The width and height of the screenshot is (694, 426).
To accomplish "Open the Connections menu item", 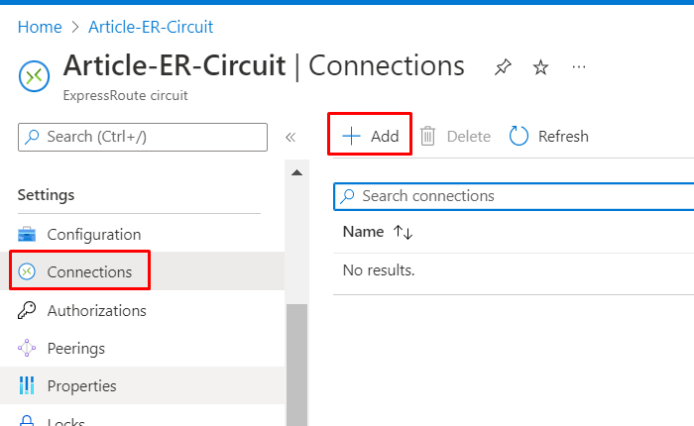I will [x=89, y=271].
